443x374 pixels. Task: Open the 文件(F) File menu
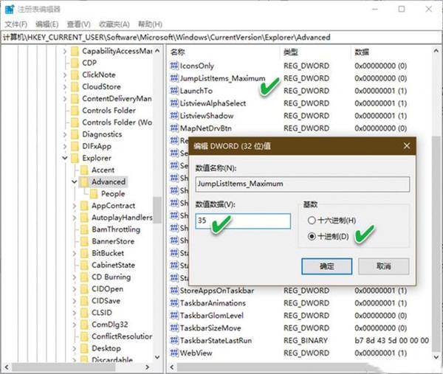[16, 24]
